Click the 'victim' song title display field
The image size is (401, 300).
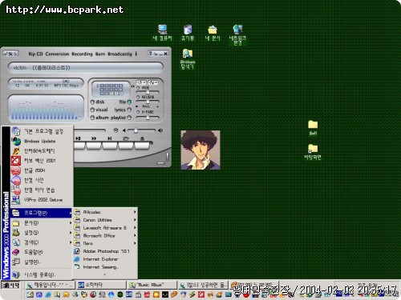pyautogui.click(x=86, y=68)
